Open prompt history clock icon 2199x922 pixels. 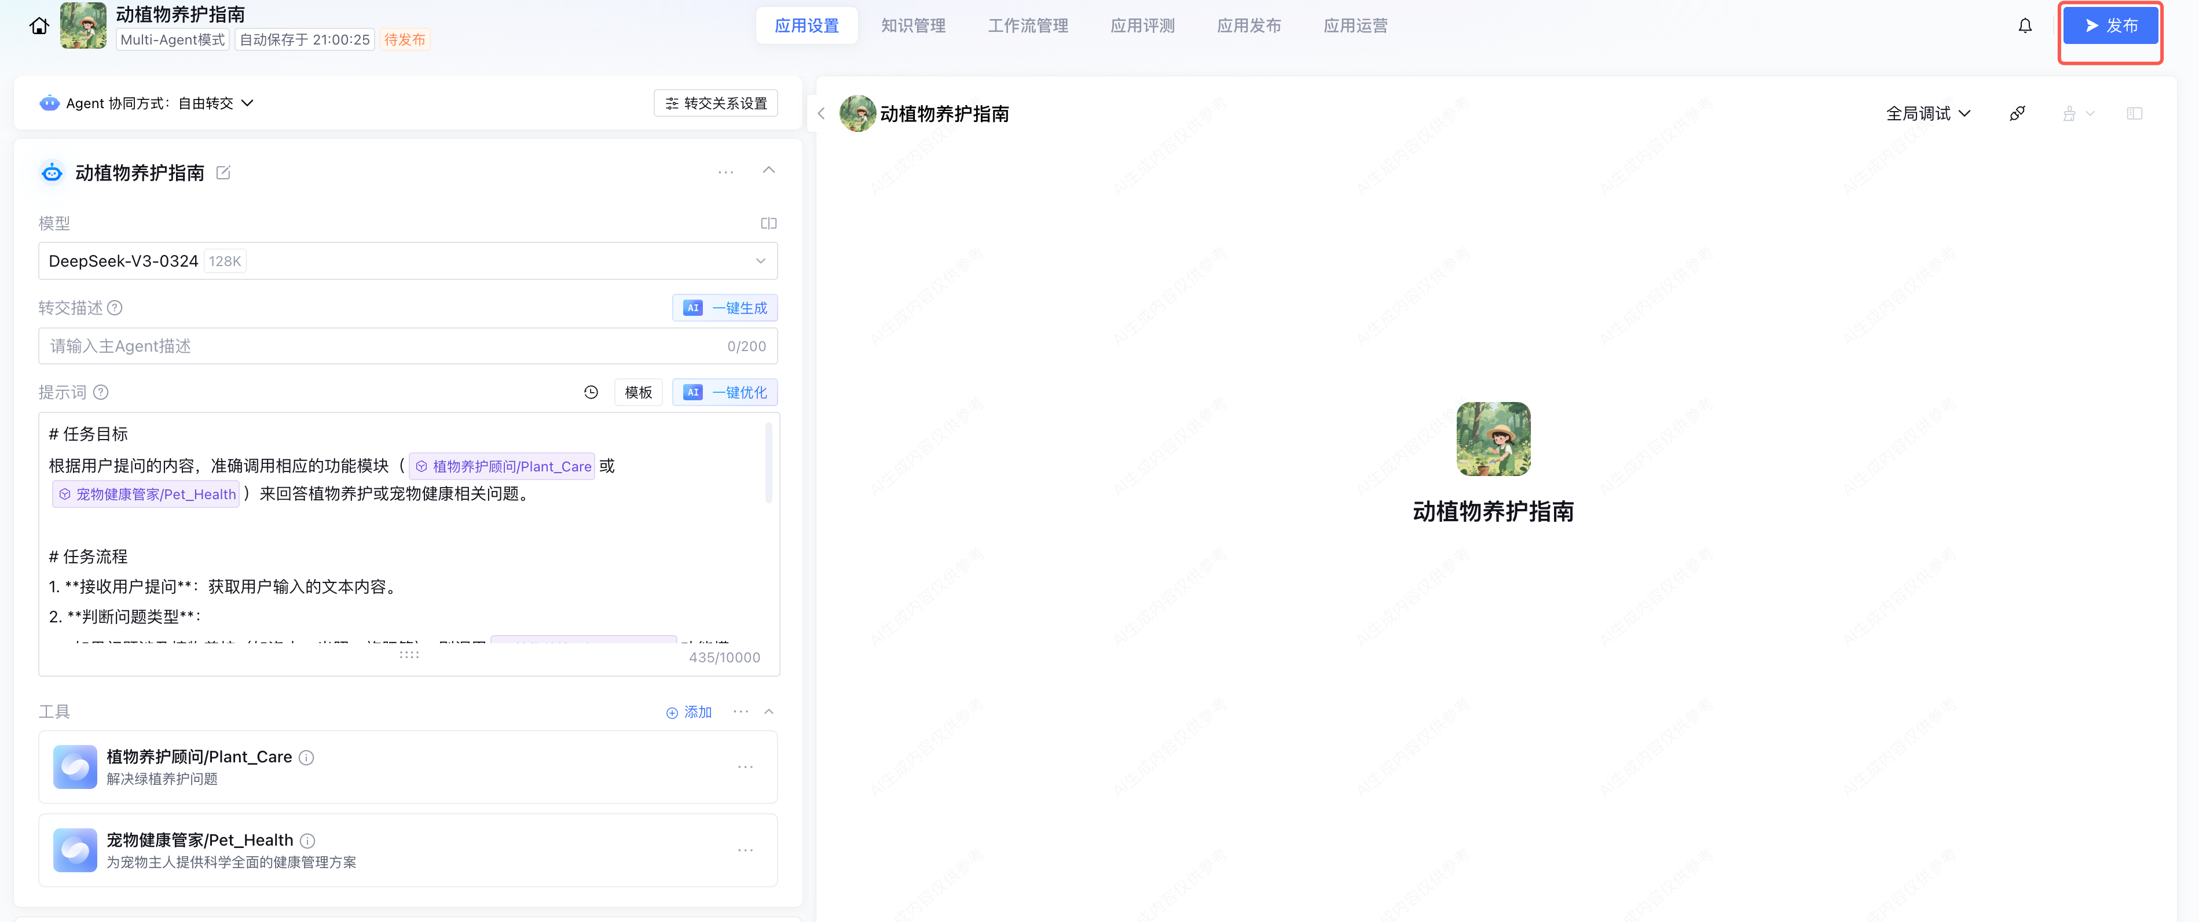point(591,392)
